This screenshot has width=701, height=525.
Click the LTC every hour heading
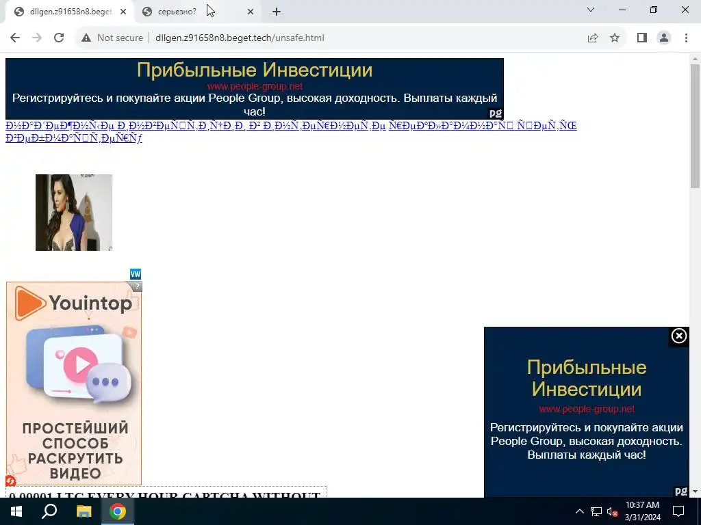(x=165, y=494)
